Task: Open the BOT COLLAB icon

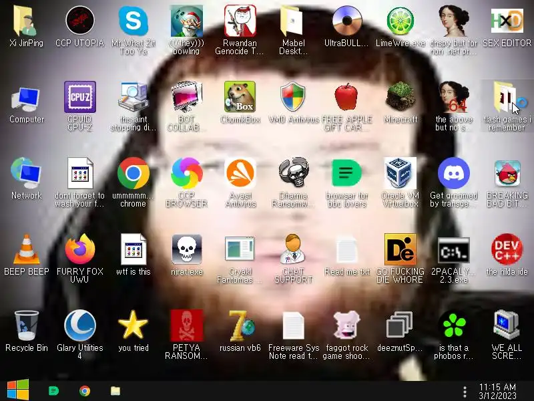Action: 187,97
